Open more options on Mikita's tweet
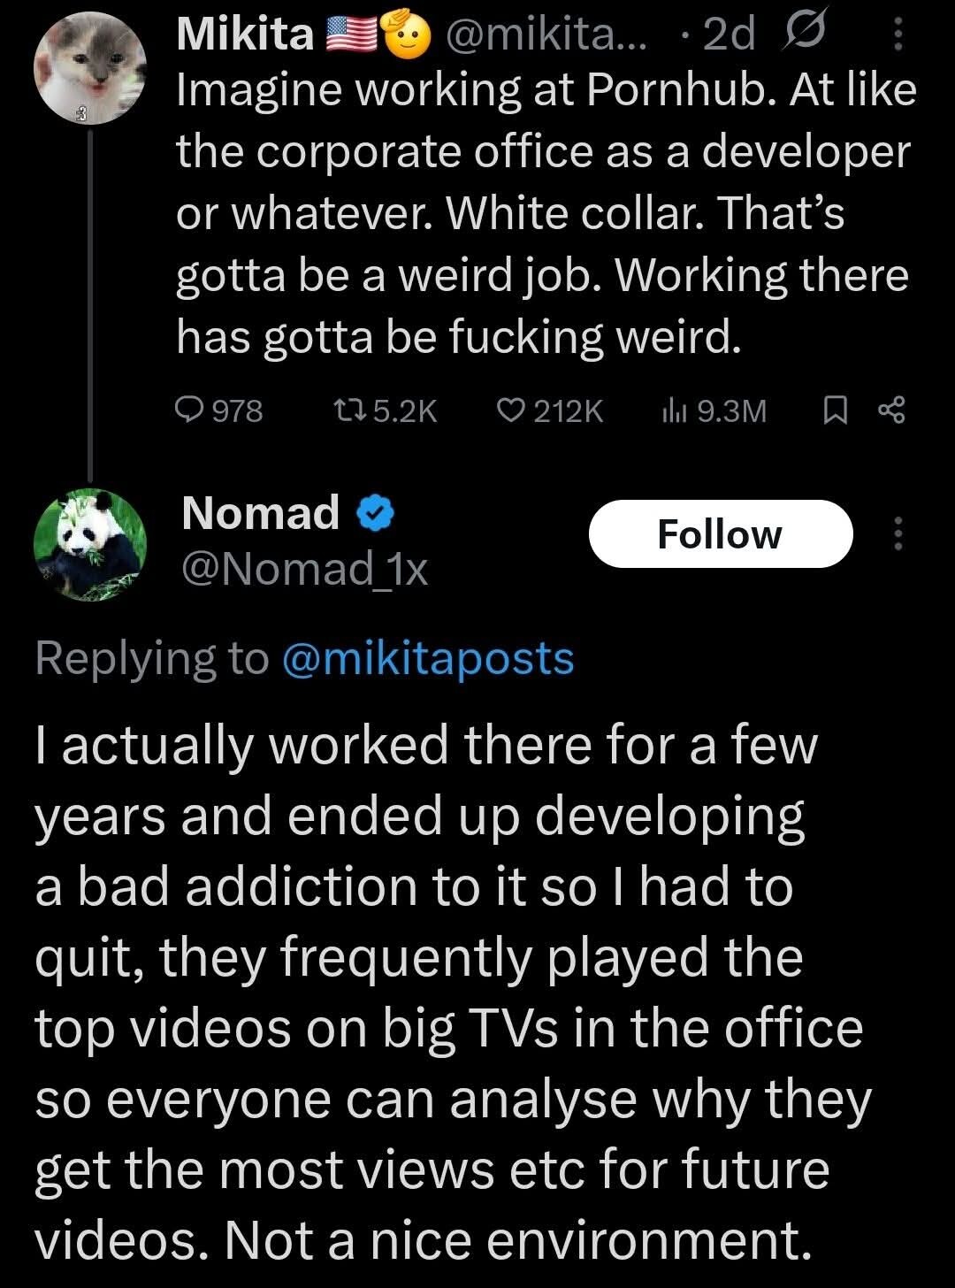Viewport: 955px width, 1288px height. click(898, 35)
